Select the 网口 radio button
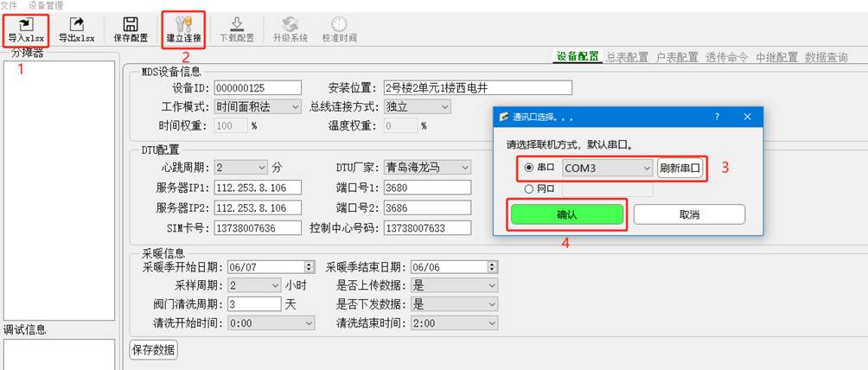Viewport: 868px width, 370px height. (x=529, y=188)
